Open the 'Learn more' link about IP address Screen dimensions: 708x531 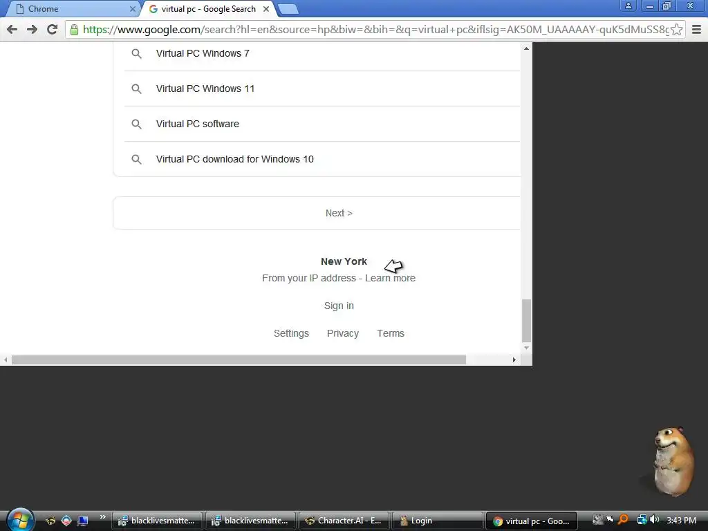click(390, 278)
